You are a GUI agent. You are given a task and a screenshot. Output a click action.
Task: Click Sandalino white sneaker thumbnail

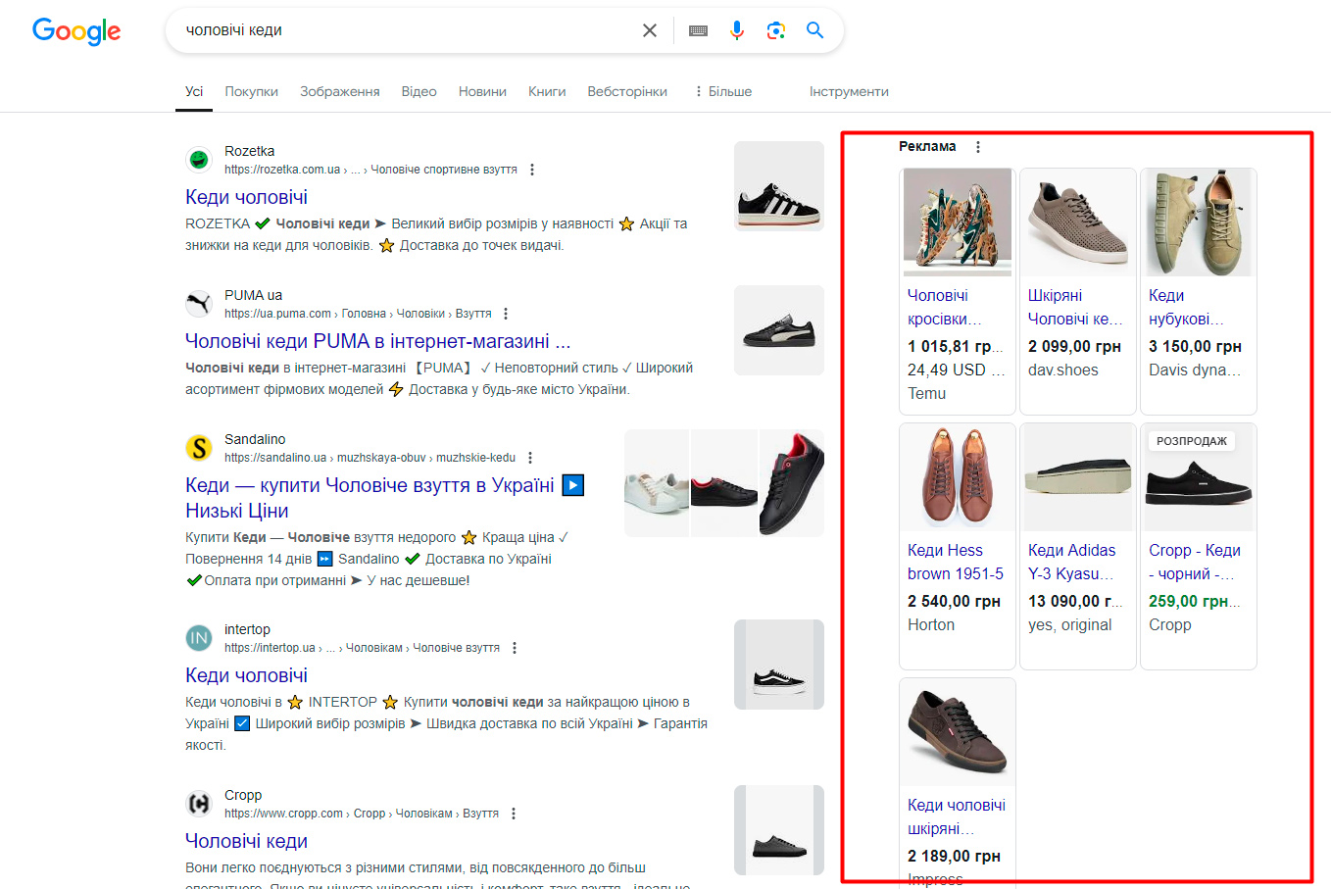[x=657, y=483]
